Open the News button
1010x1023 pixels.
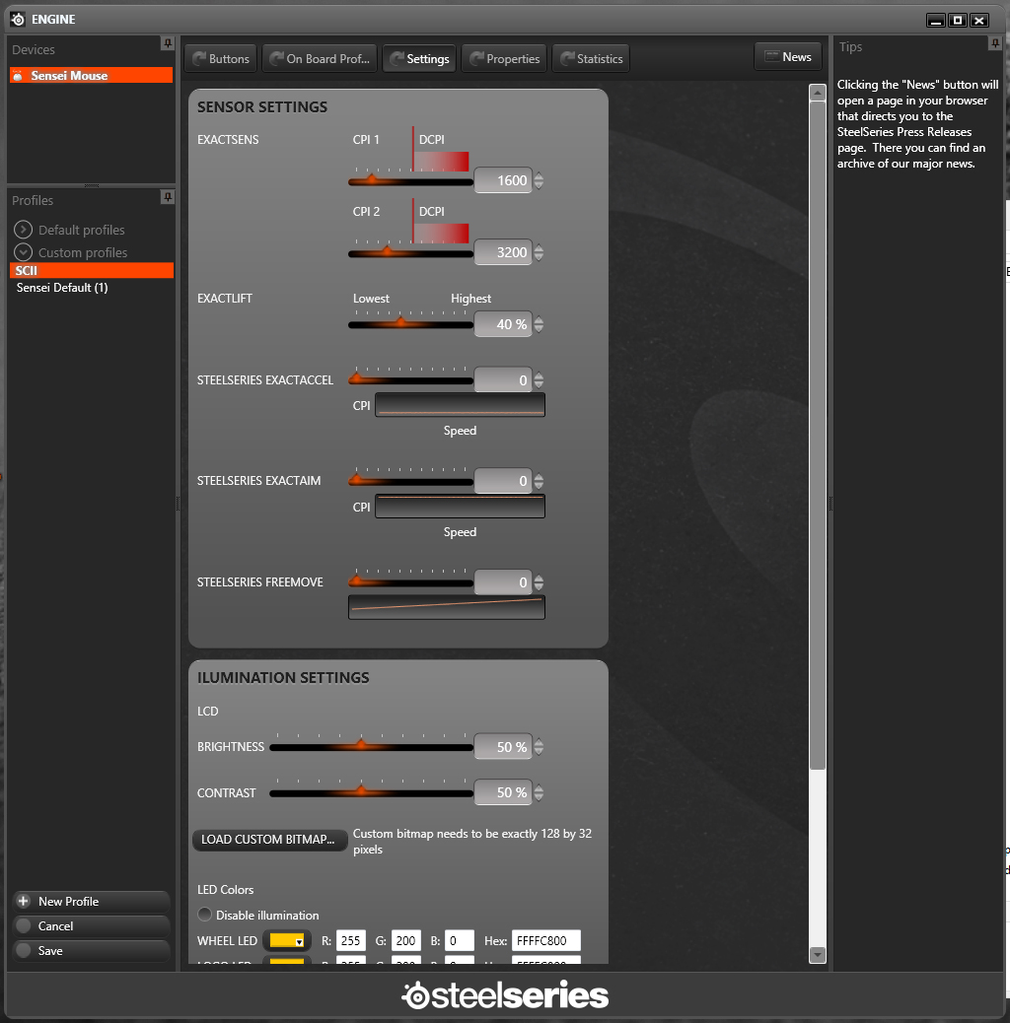coord(788,57)
